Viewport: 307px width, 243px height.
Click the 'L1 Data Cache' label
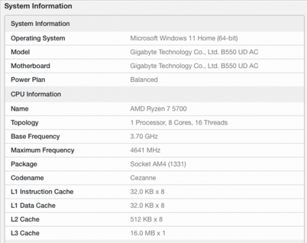click(x=33, y=205)
